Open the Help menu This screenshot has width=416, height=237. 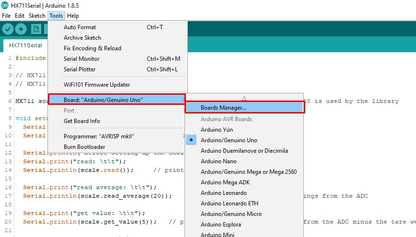coord(73,16)
